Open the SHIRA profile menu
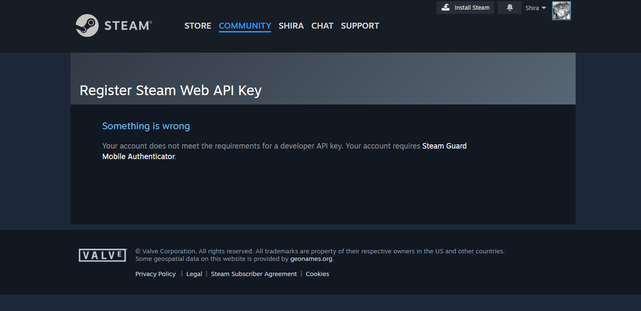 tap(291, 26)
